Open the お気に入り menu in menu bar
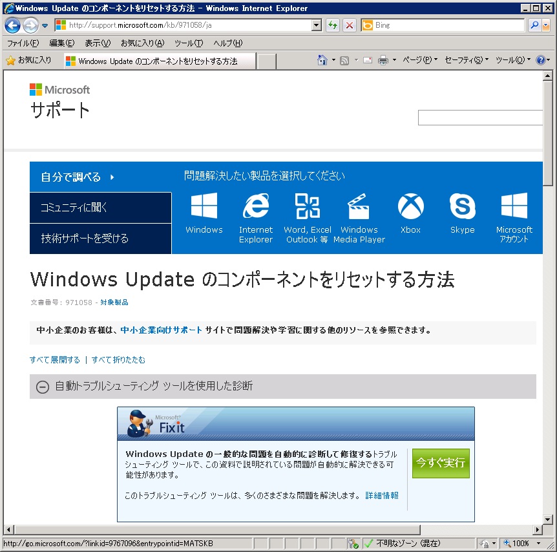 pyautogui.click(x=142, y=43)
